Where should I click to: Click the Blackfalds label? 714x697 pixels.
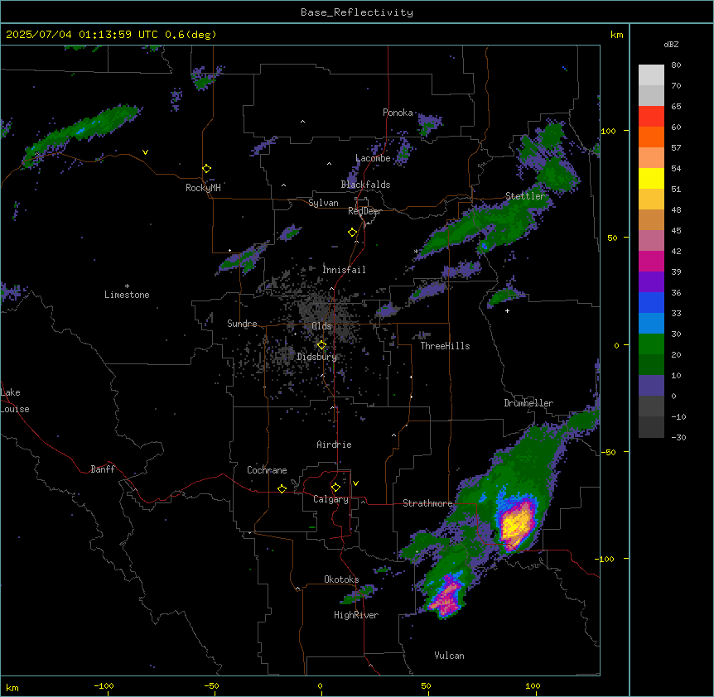[x=365, y=185]
